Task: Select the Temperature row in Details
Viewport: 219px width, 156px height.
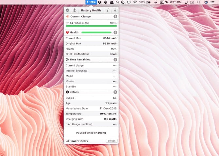Action: click(91, 114)
